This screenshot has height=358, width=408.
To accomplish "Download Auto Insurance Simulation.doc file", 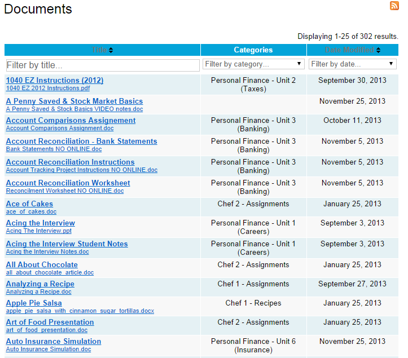I will (49, 349).
